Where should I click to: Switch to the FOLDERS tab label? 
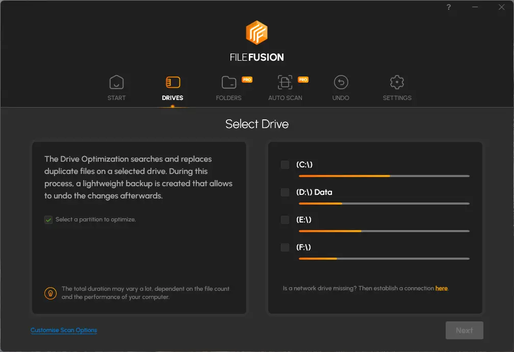228,98
